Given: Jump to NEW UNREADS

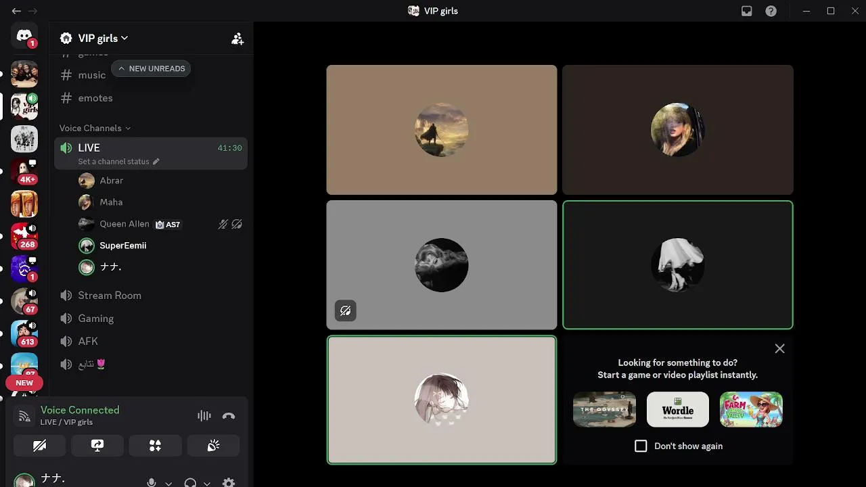Looking at the screenshot, I should tap(151, 68).
